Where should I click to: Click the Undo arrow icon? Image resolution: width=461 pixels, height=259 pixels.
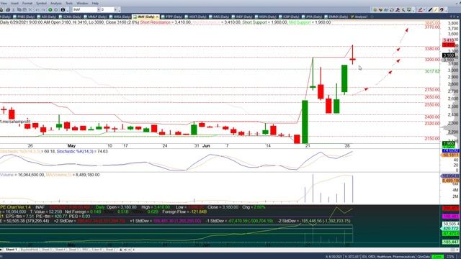tap(37, 9)
